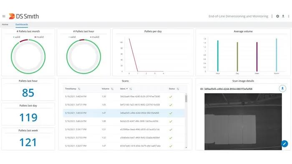The image size is (292, 164).
Task: Select the scan row with volume 1.30
Action: pos(124,97)
